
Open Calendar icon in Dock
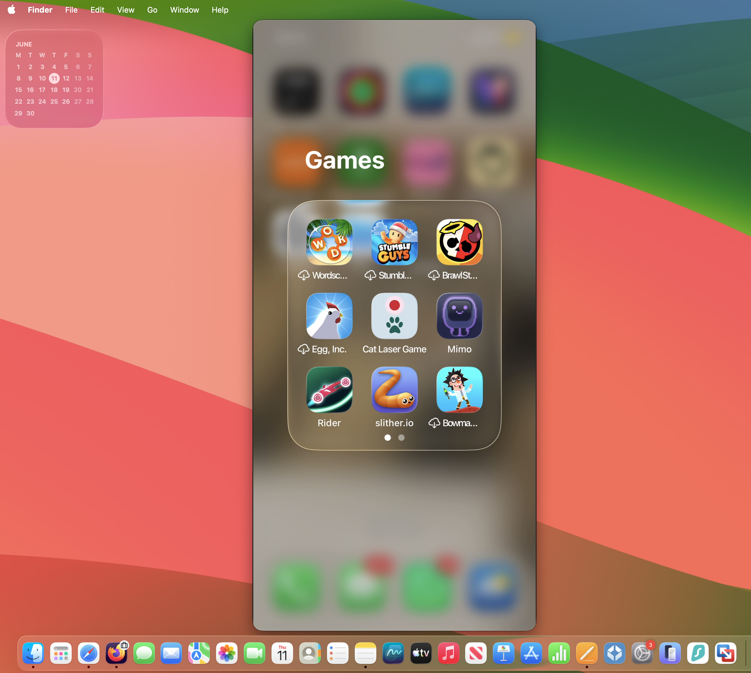click(282, 653)
